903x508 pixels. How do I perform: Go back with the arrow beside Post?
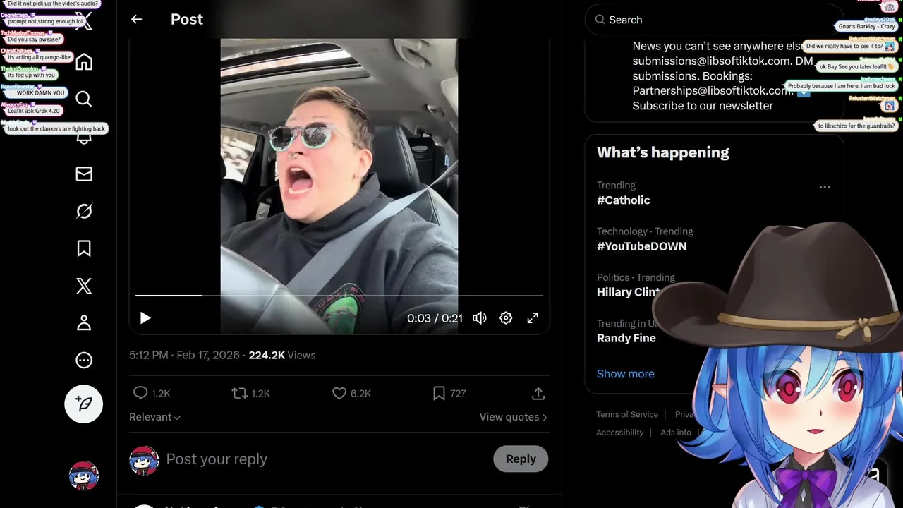[x=137, y=20]
